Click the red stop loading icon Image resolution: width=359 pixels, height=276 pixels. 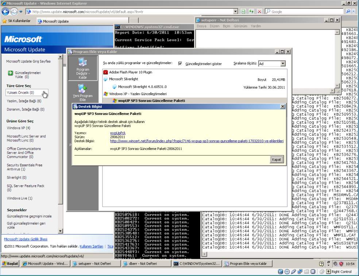(x=259, y=12)
